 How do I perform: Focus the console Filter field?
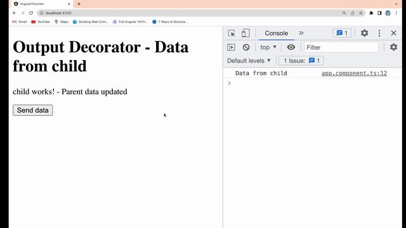pos(341,47)
